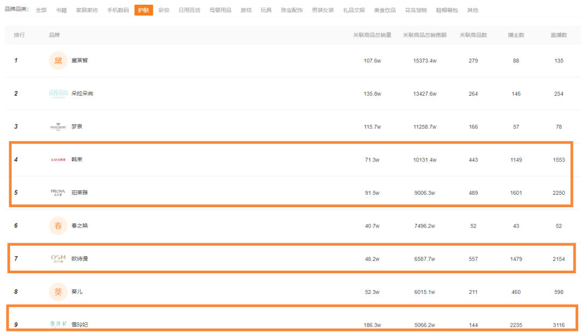
Task: Click the 7496.2w value in 春之唤 row
Action: [x=424, y=225]
